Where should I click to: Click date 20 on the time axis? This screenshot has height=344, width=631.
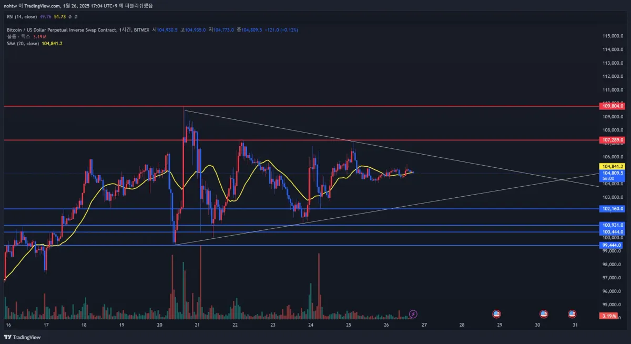tap(159, 325)
